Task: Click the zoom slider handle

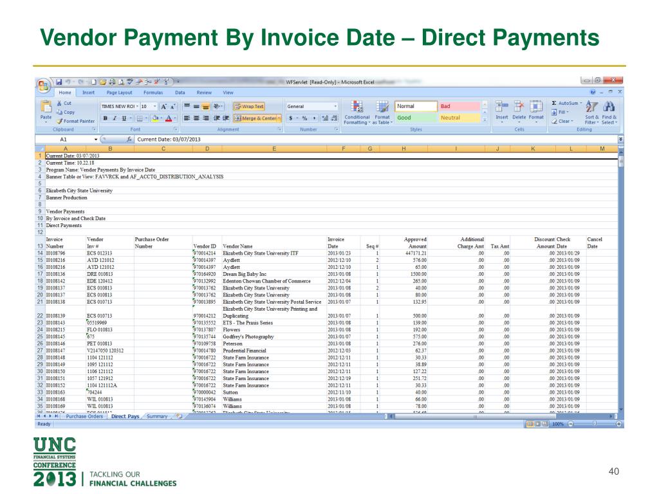Action: (594, 424)
